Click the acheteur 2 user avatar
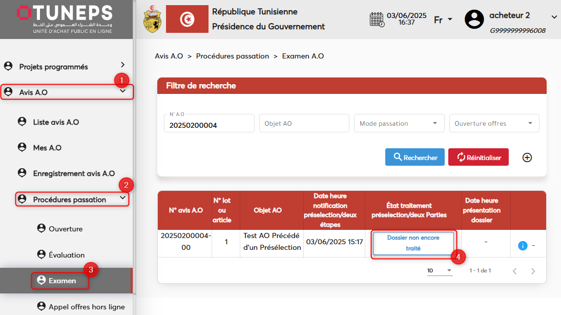The width and height of the screenshot is (561, 315). tap(474, 19)
